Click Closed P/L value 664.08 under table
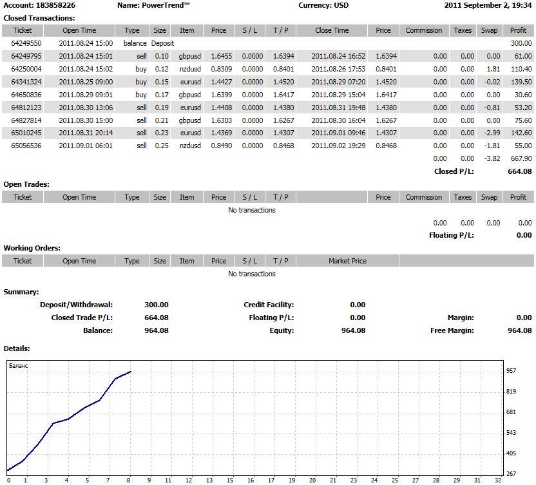The width and height of the screenshot is (536, 485). (x=520, y=171)
